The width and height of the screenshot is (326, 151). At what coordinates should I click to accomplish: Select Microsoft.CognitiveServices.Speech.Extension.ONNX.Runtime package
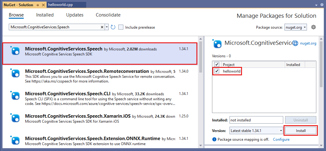coord(100,141)
